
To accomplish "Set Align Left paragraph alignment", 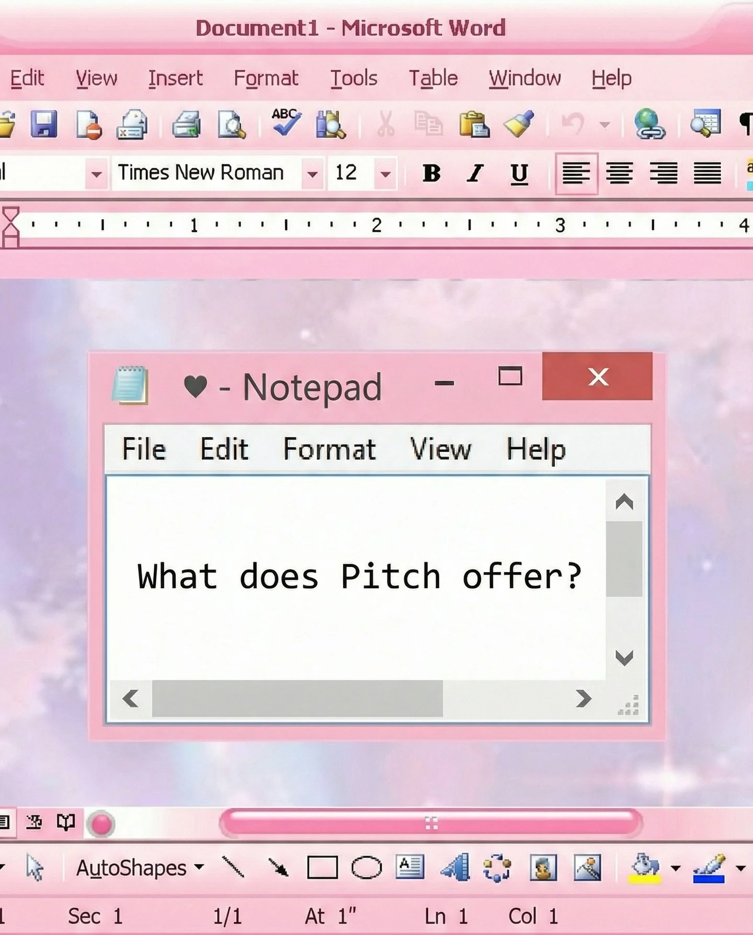I will point(576,174).
